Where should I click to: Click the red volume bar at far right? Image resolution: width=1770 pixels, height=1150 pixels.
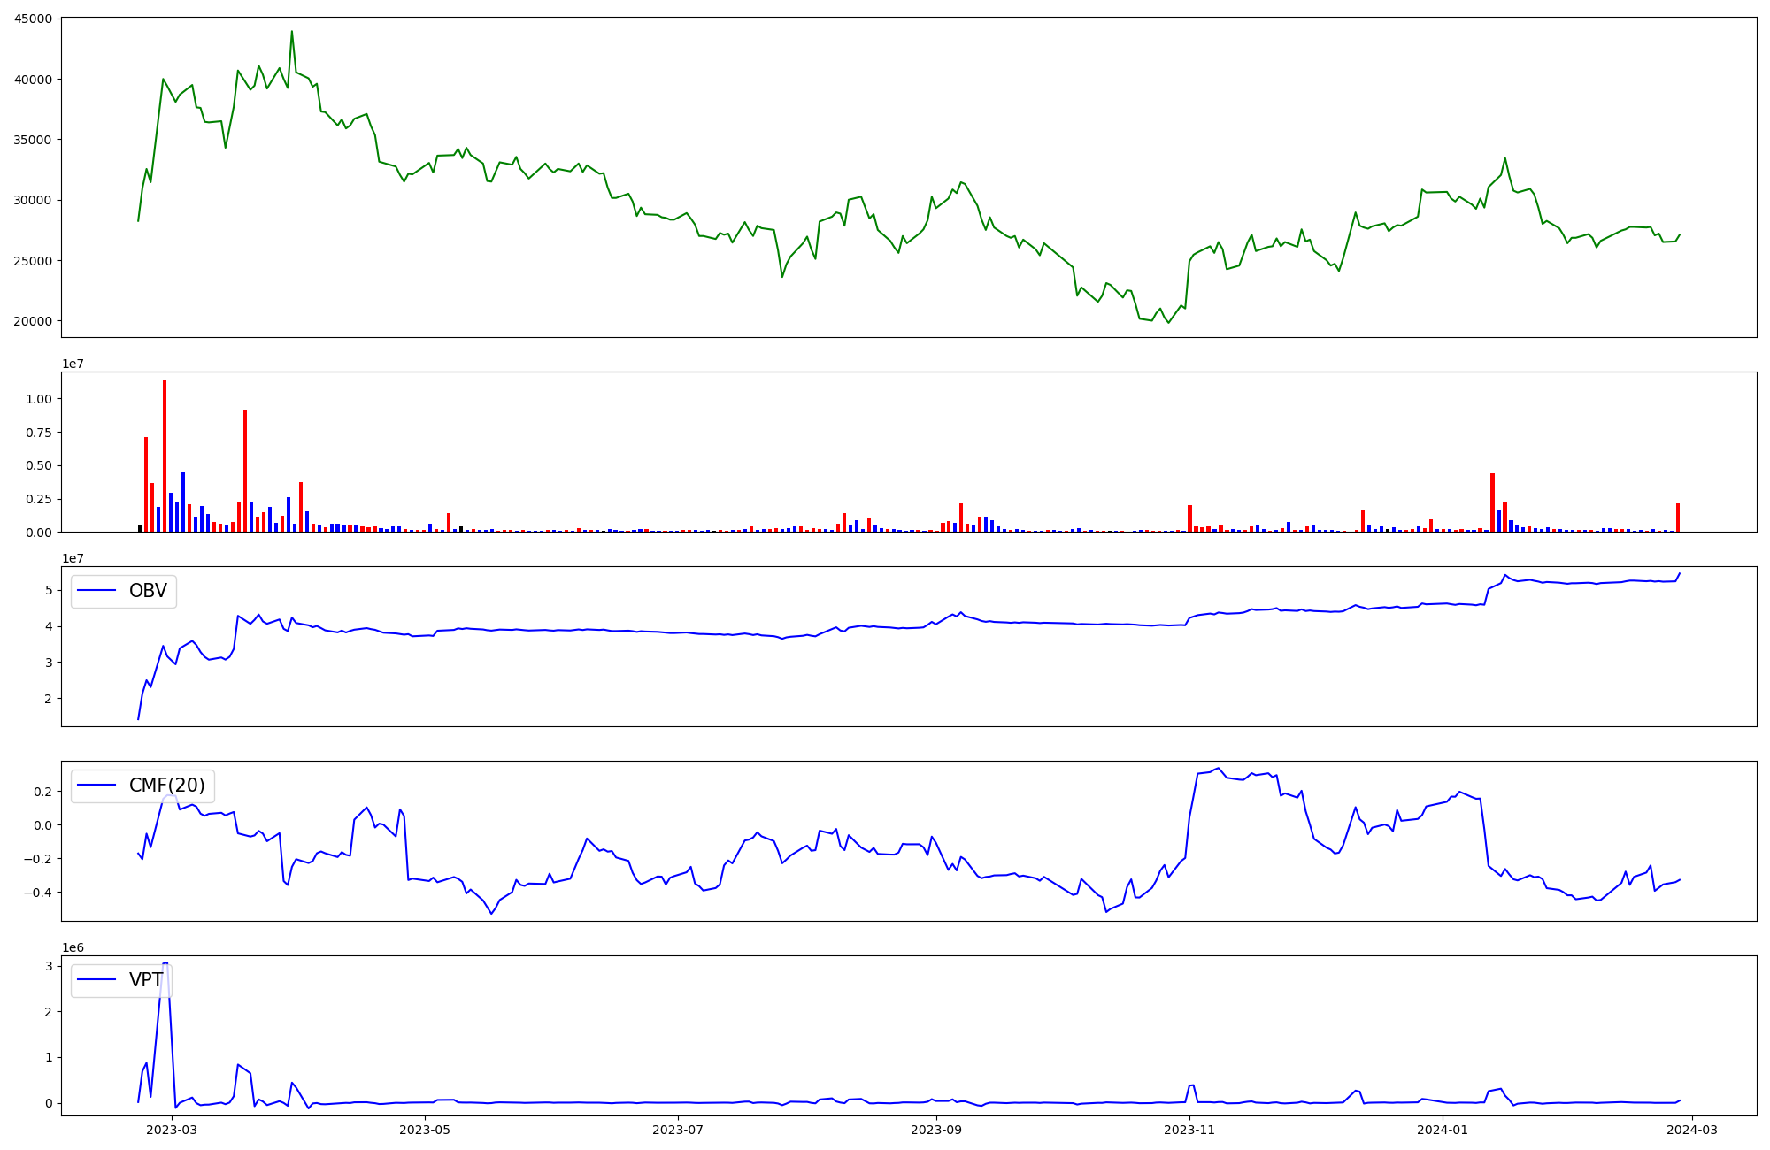tap(1678, 517)
